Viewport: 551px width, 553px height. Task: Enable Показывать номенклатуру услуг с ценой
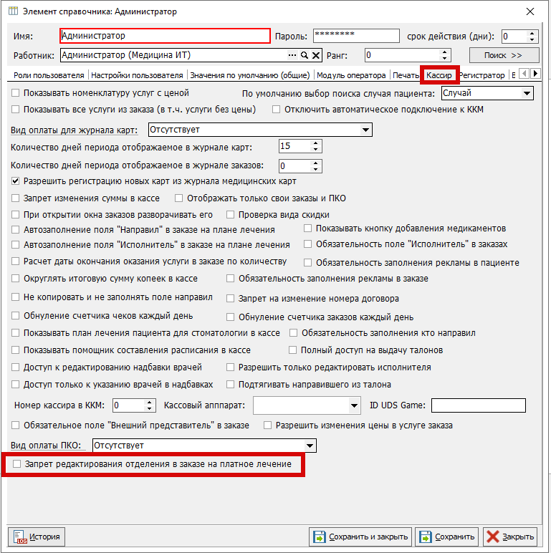(16, 92)
